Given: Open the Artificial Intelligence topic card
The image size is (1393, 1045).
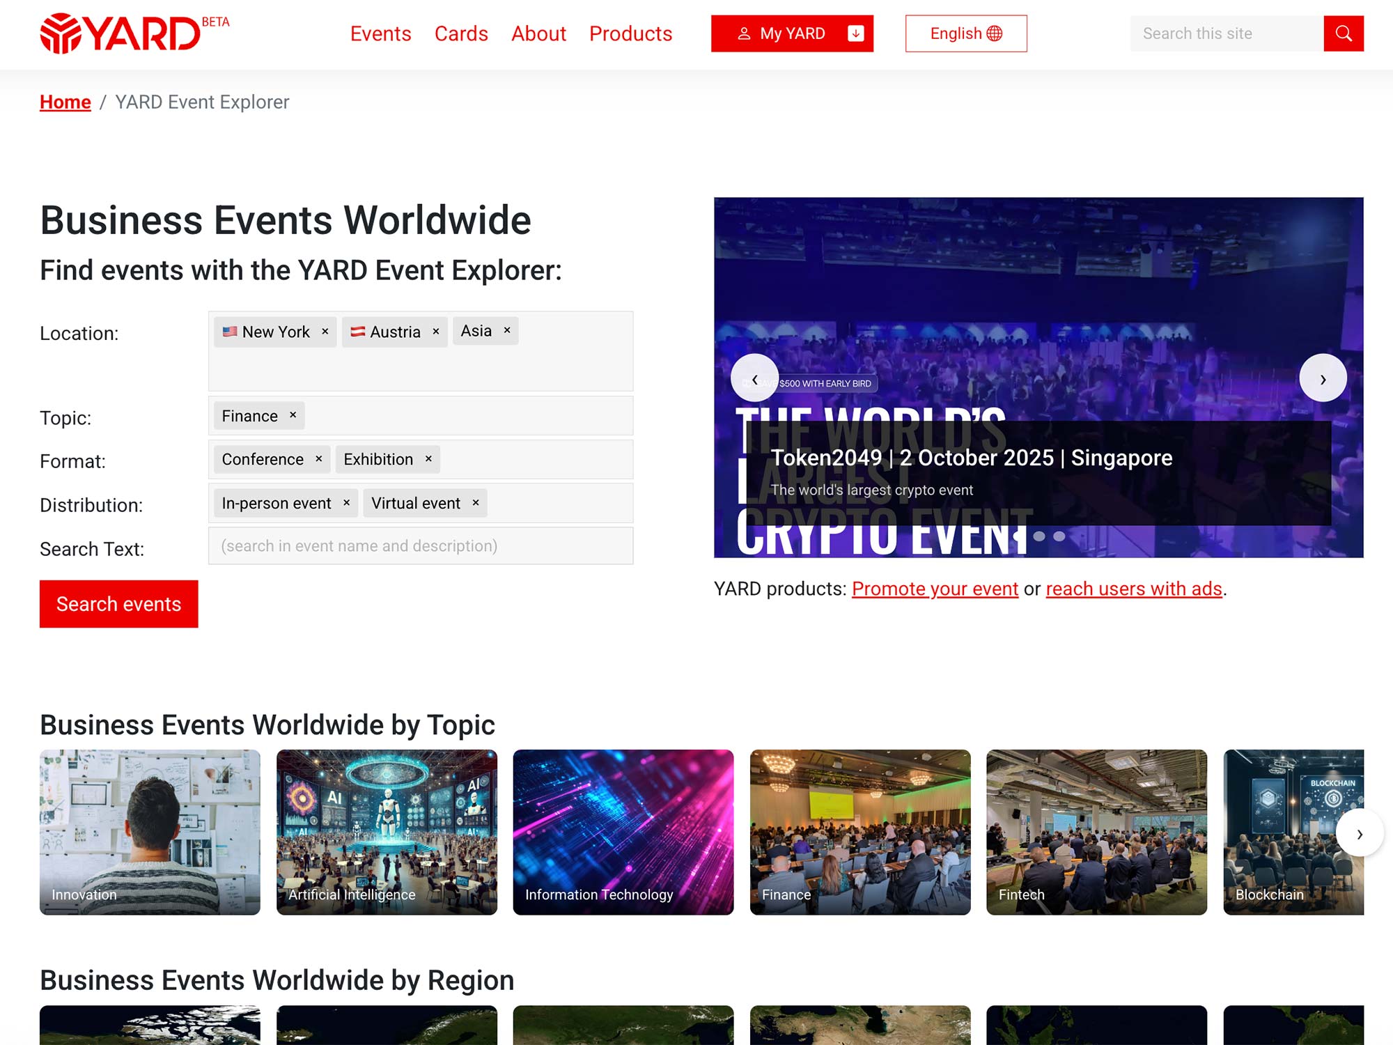Looking at the screenshot, I should click(387, 832).
